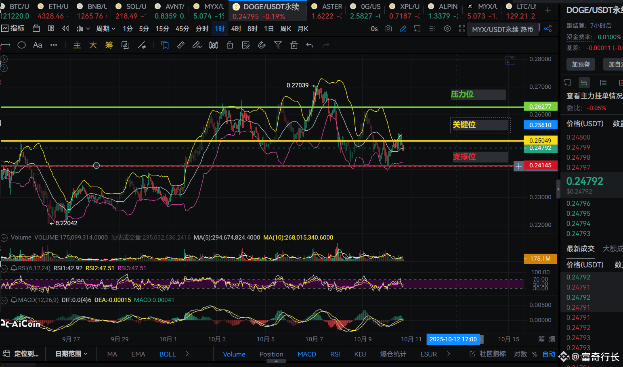Toggle the KDJ sub-indicator

point(360,354)
